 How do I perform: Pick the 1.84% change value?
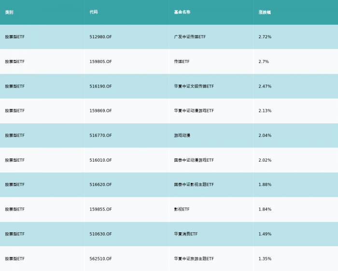click(x=265, y=209)
